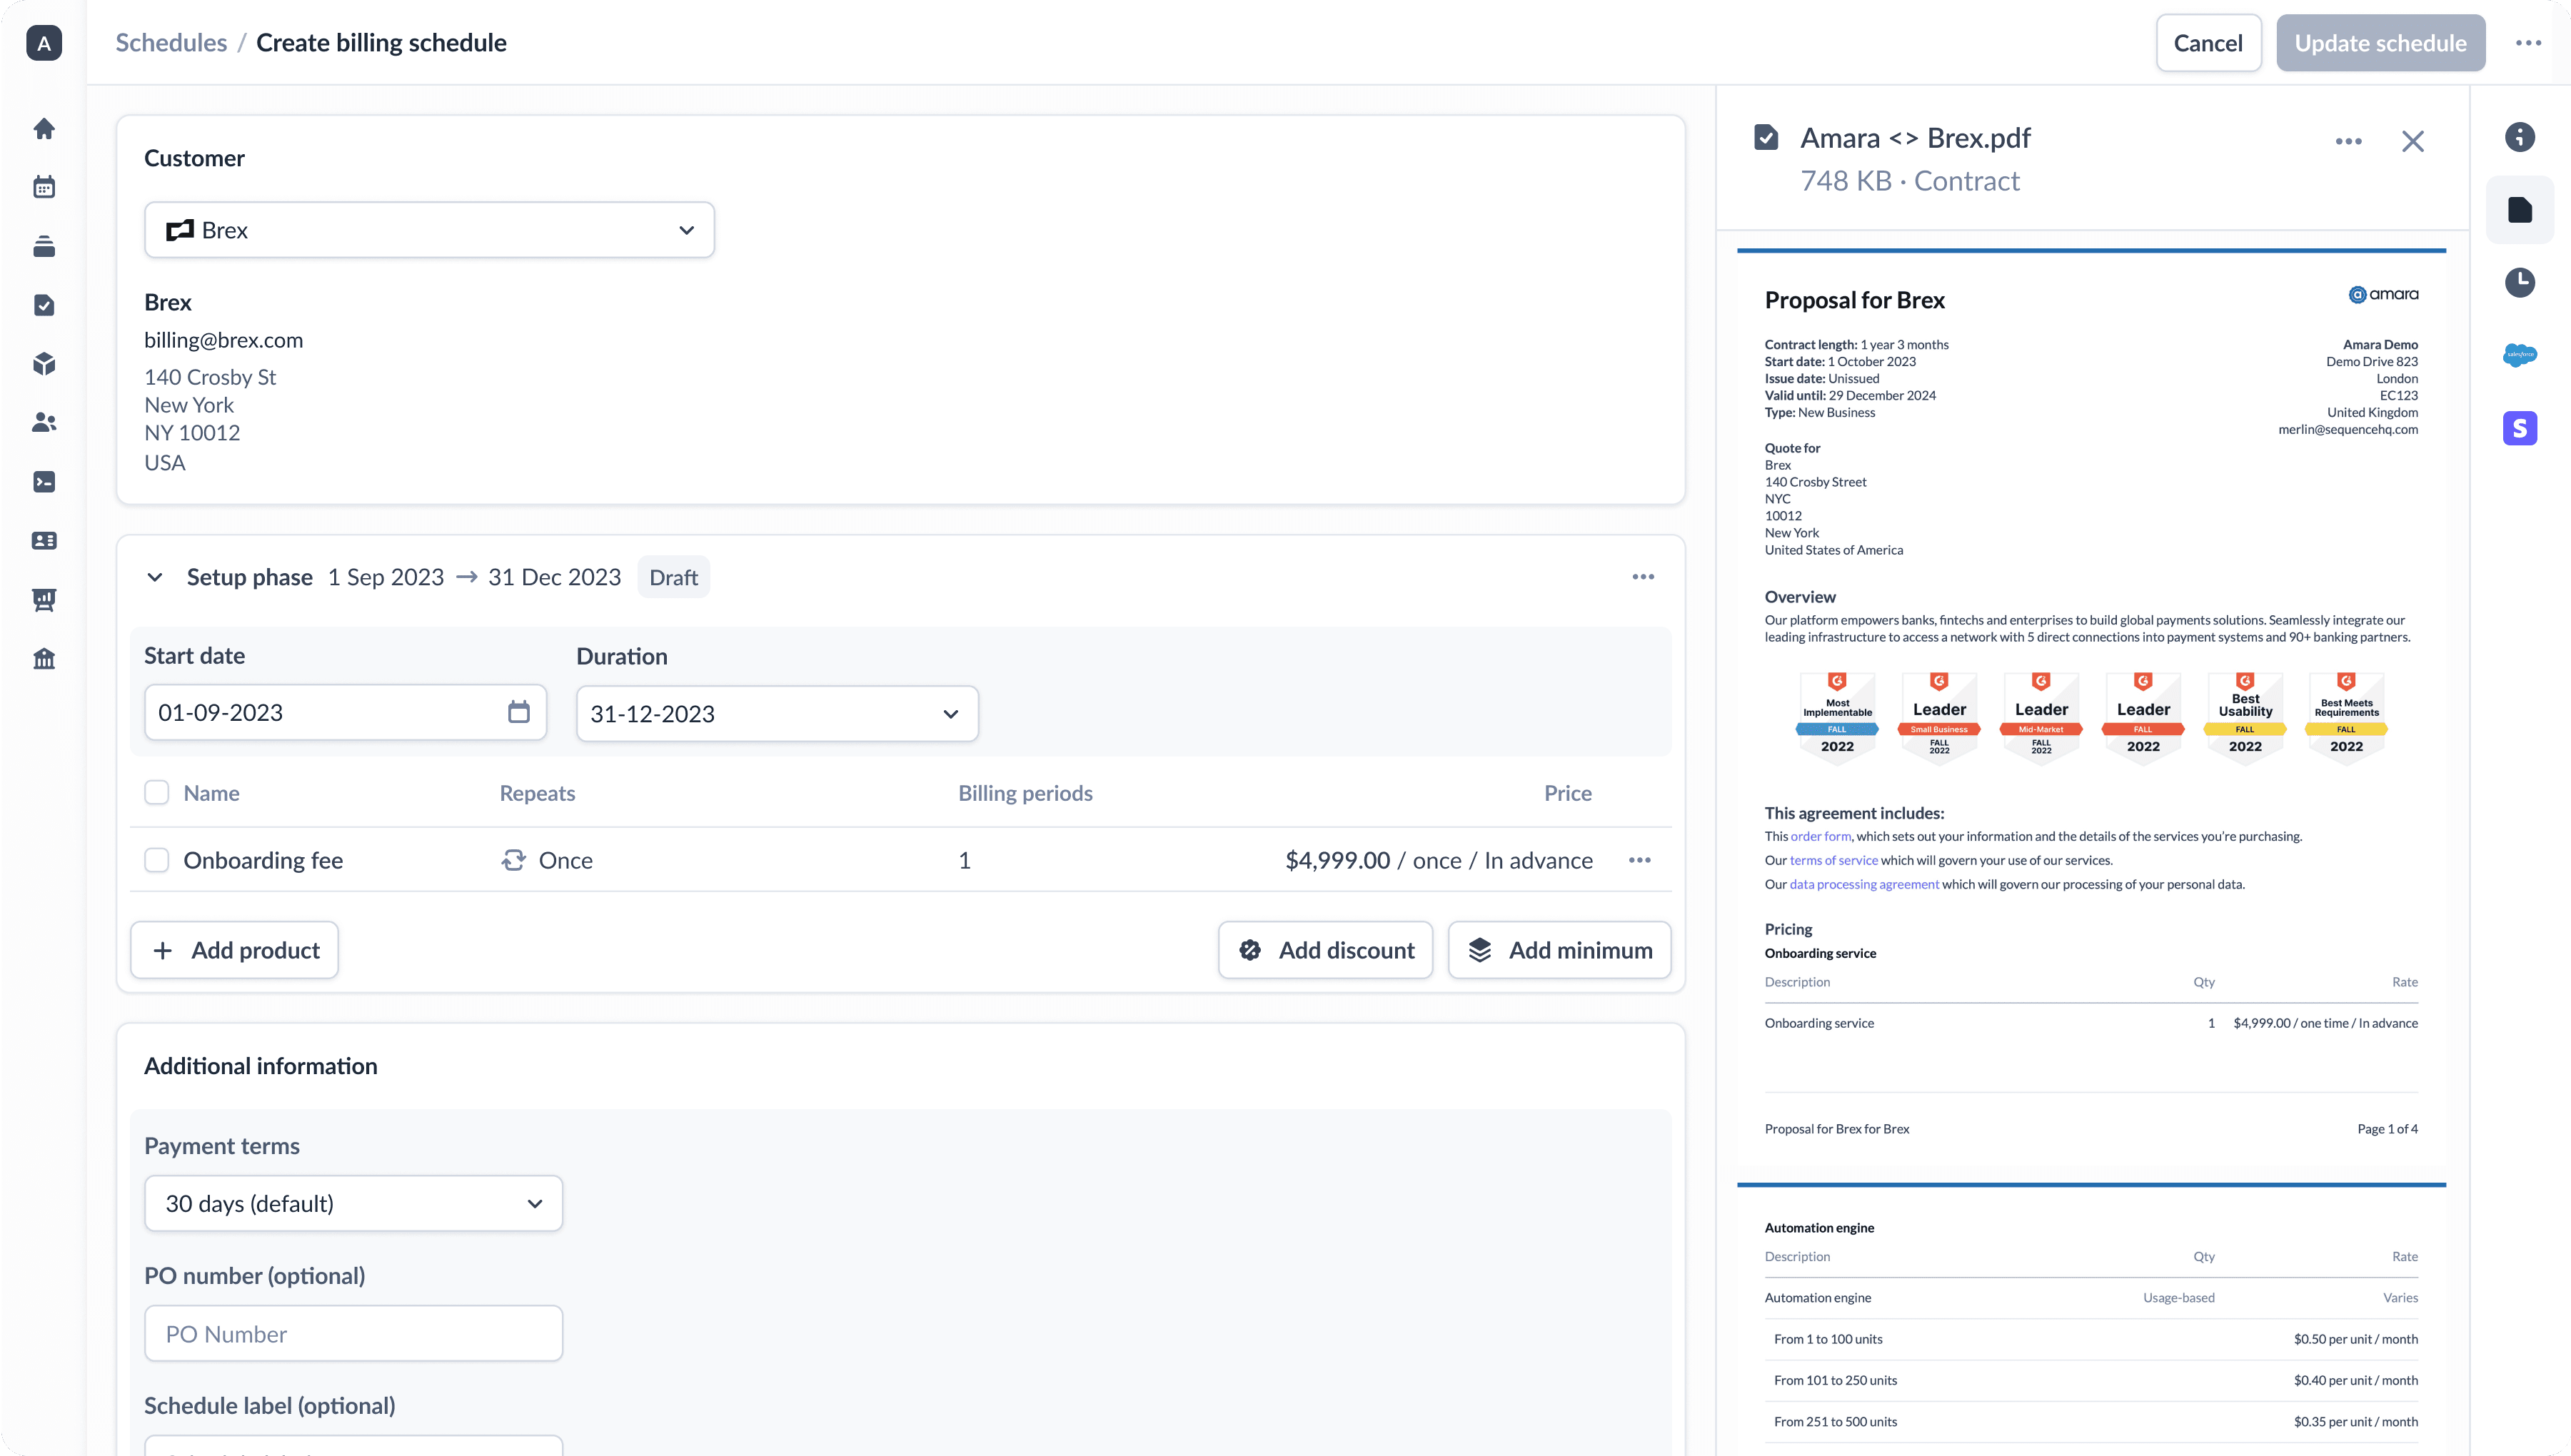Check the Onboarding fee row checkbox
The height and width of the screenshot is (1456, 2571).
pyautogui.click(x=157, y=860)
